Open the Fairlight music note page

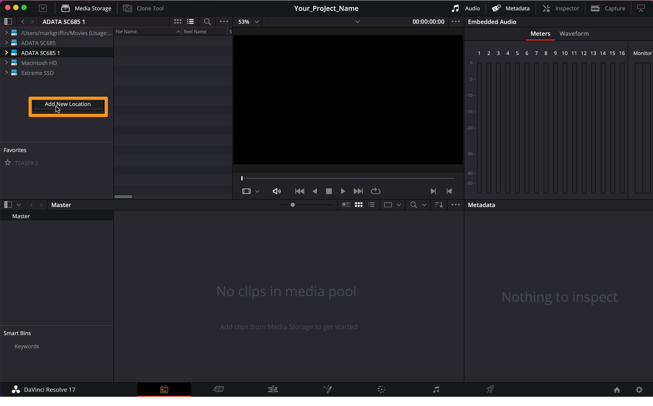point(436,389)
